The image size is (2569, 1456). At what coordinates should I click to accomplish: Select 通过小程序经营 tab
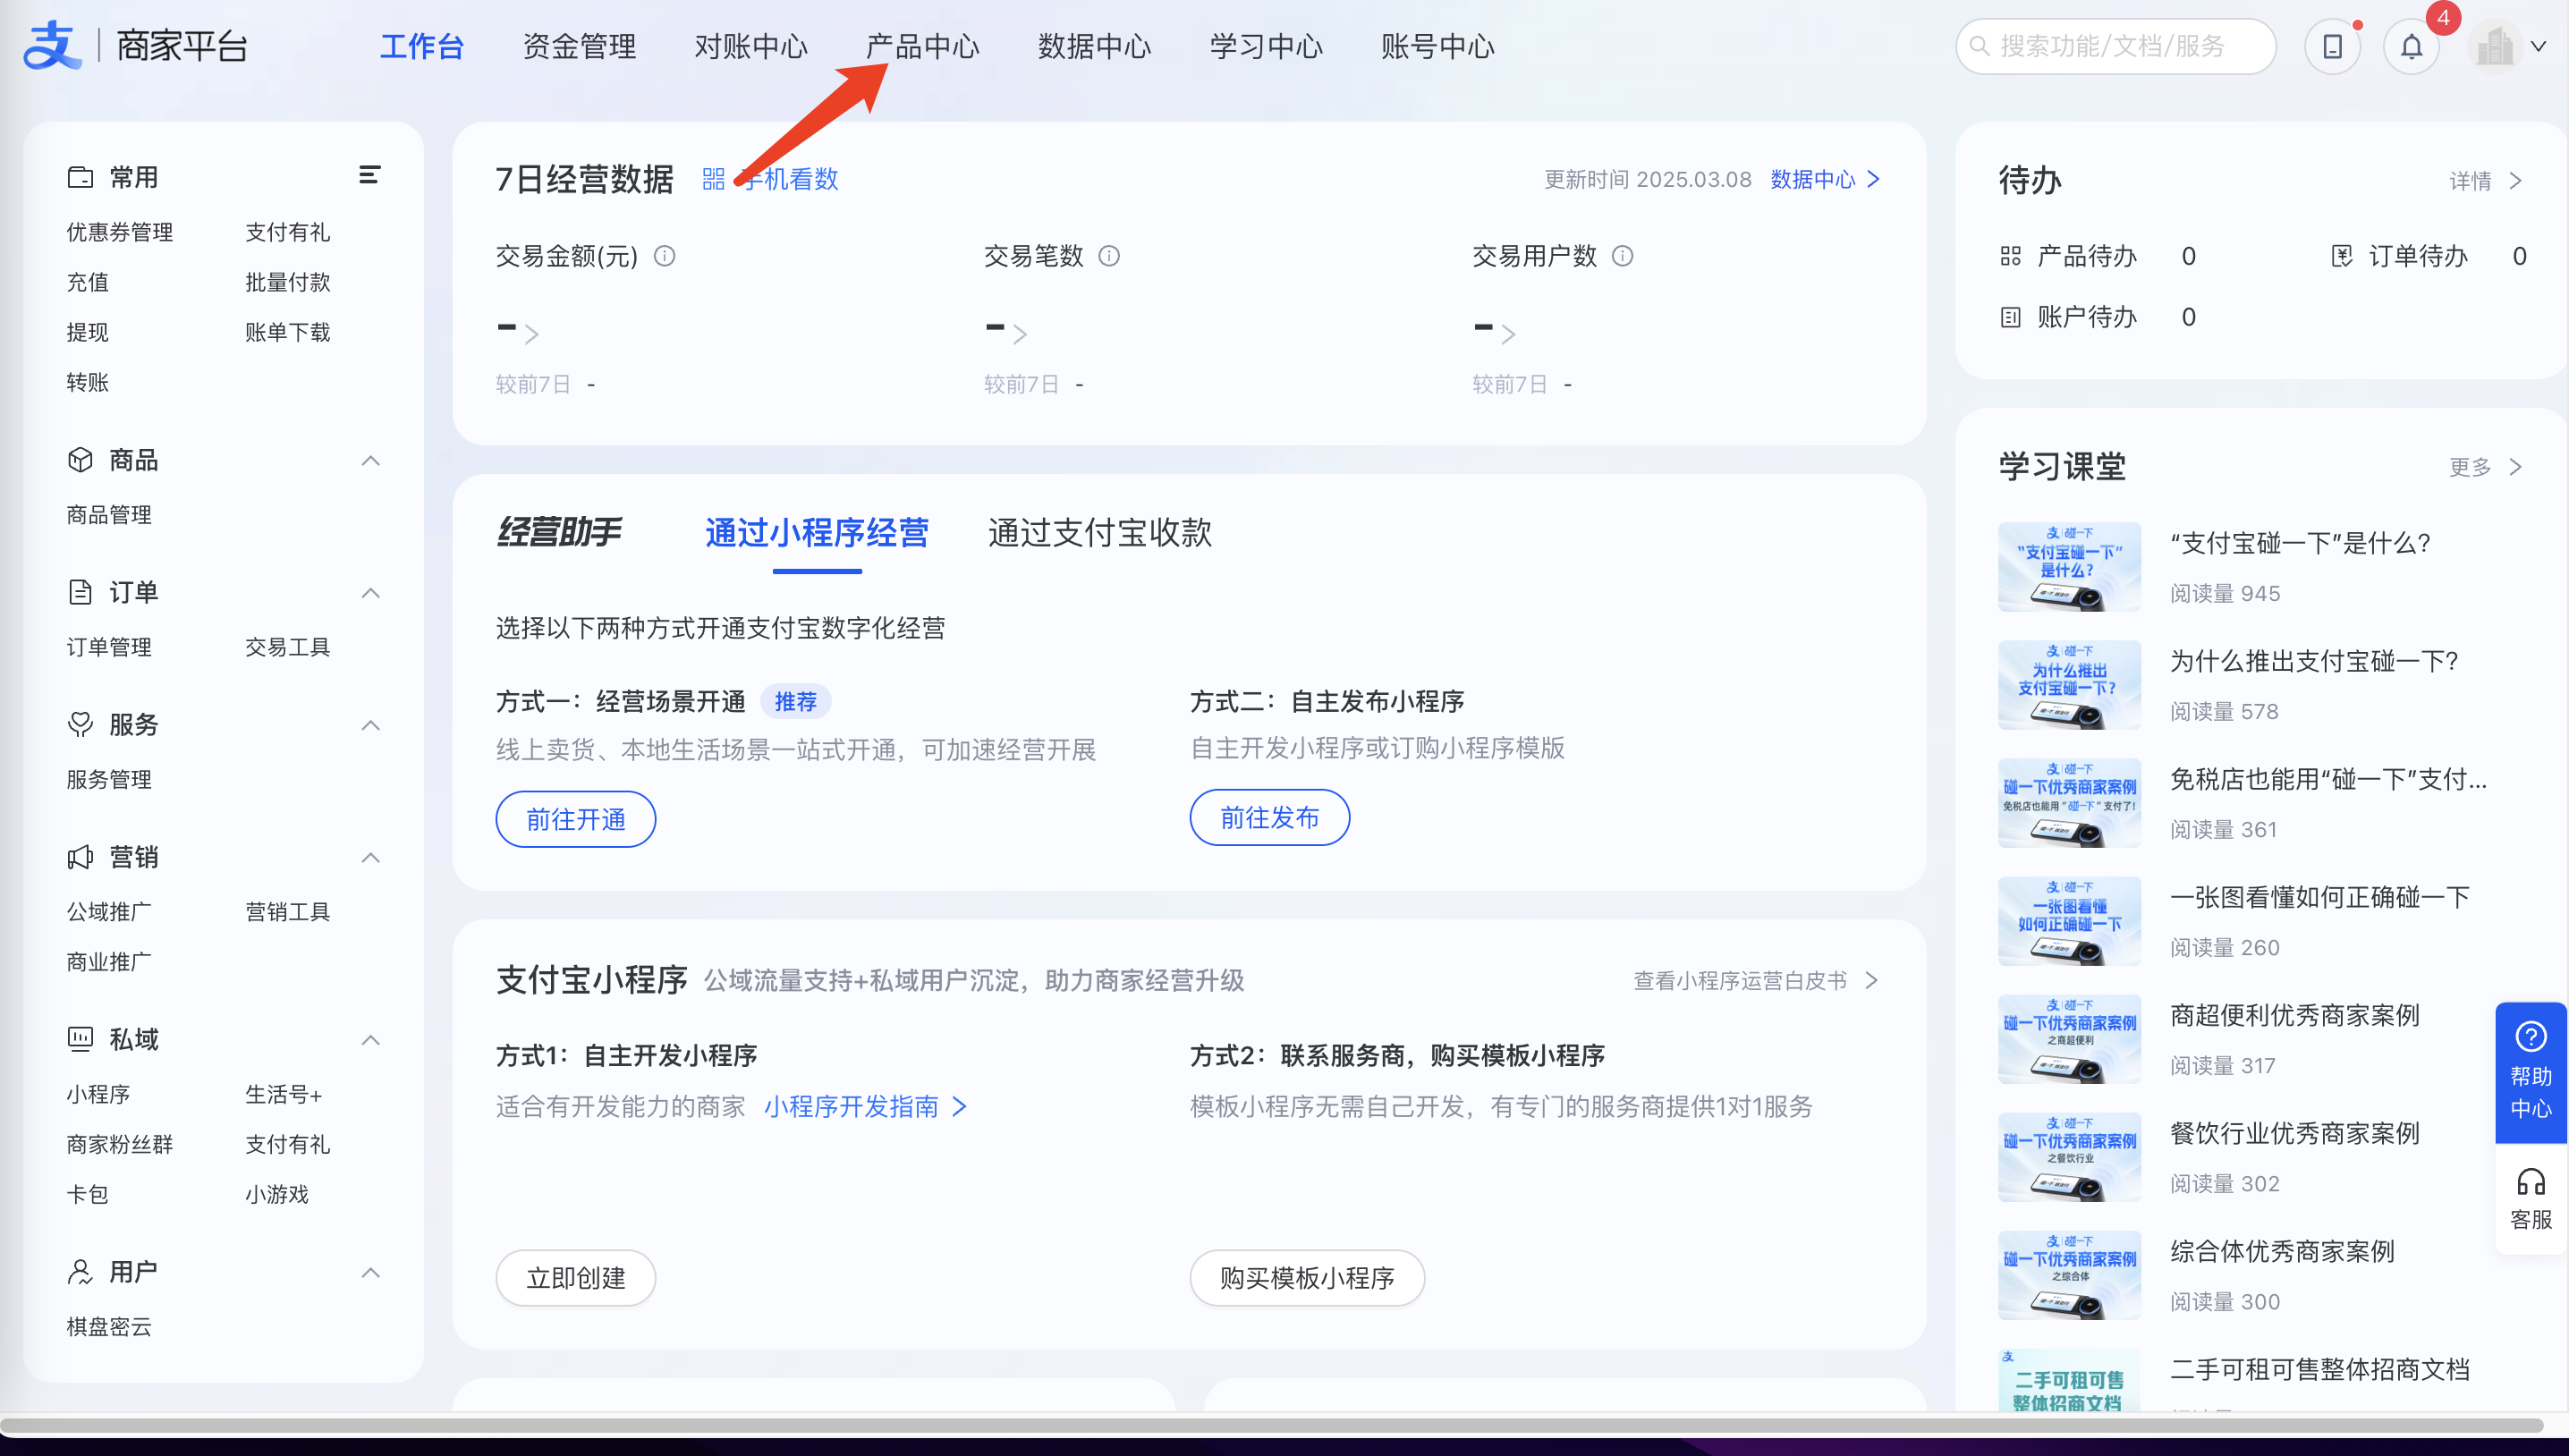(817, 532)
